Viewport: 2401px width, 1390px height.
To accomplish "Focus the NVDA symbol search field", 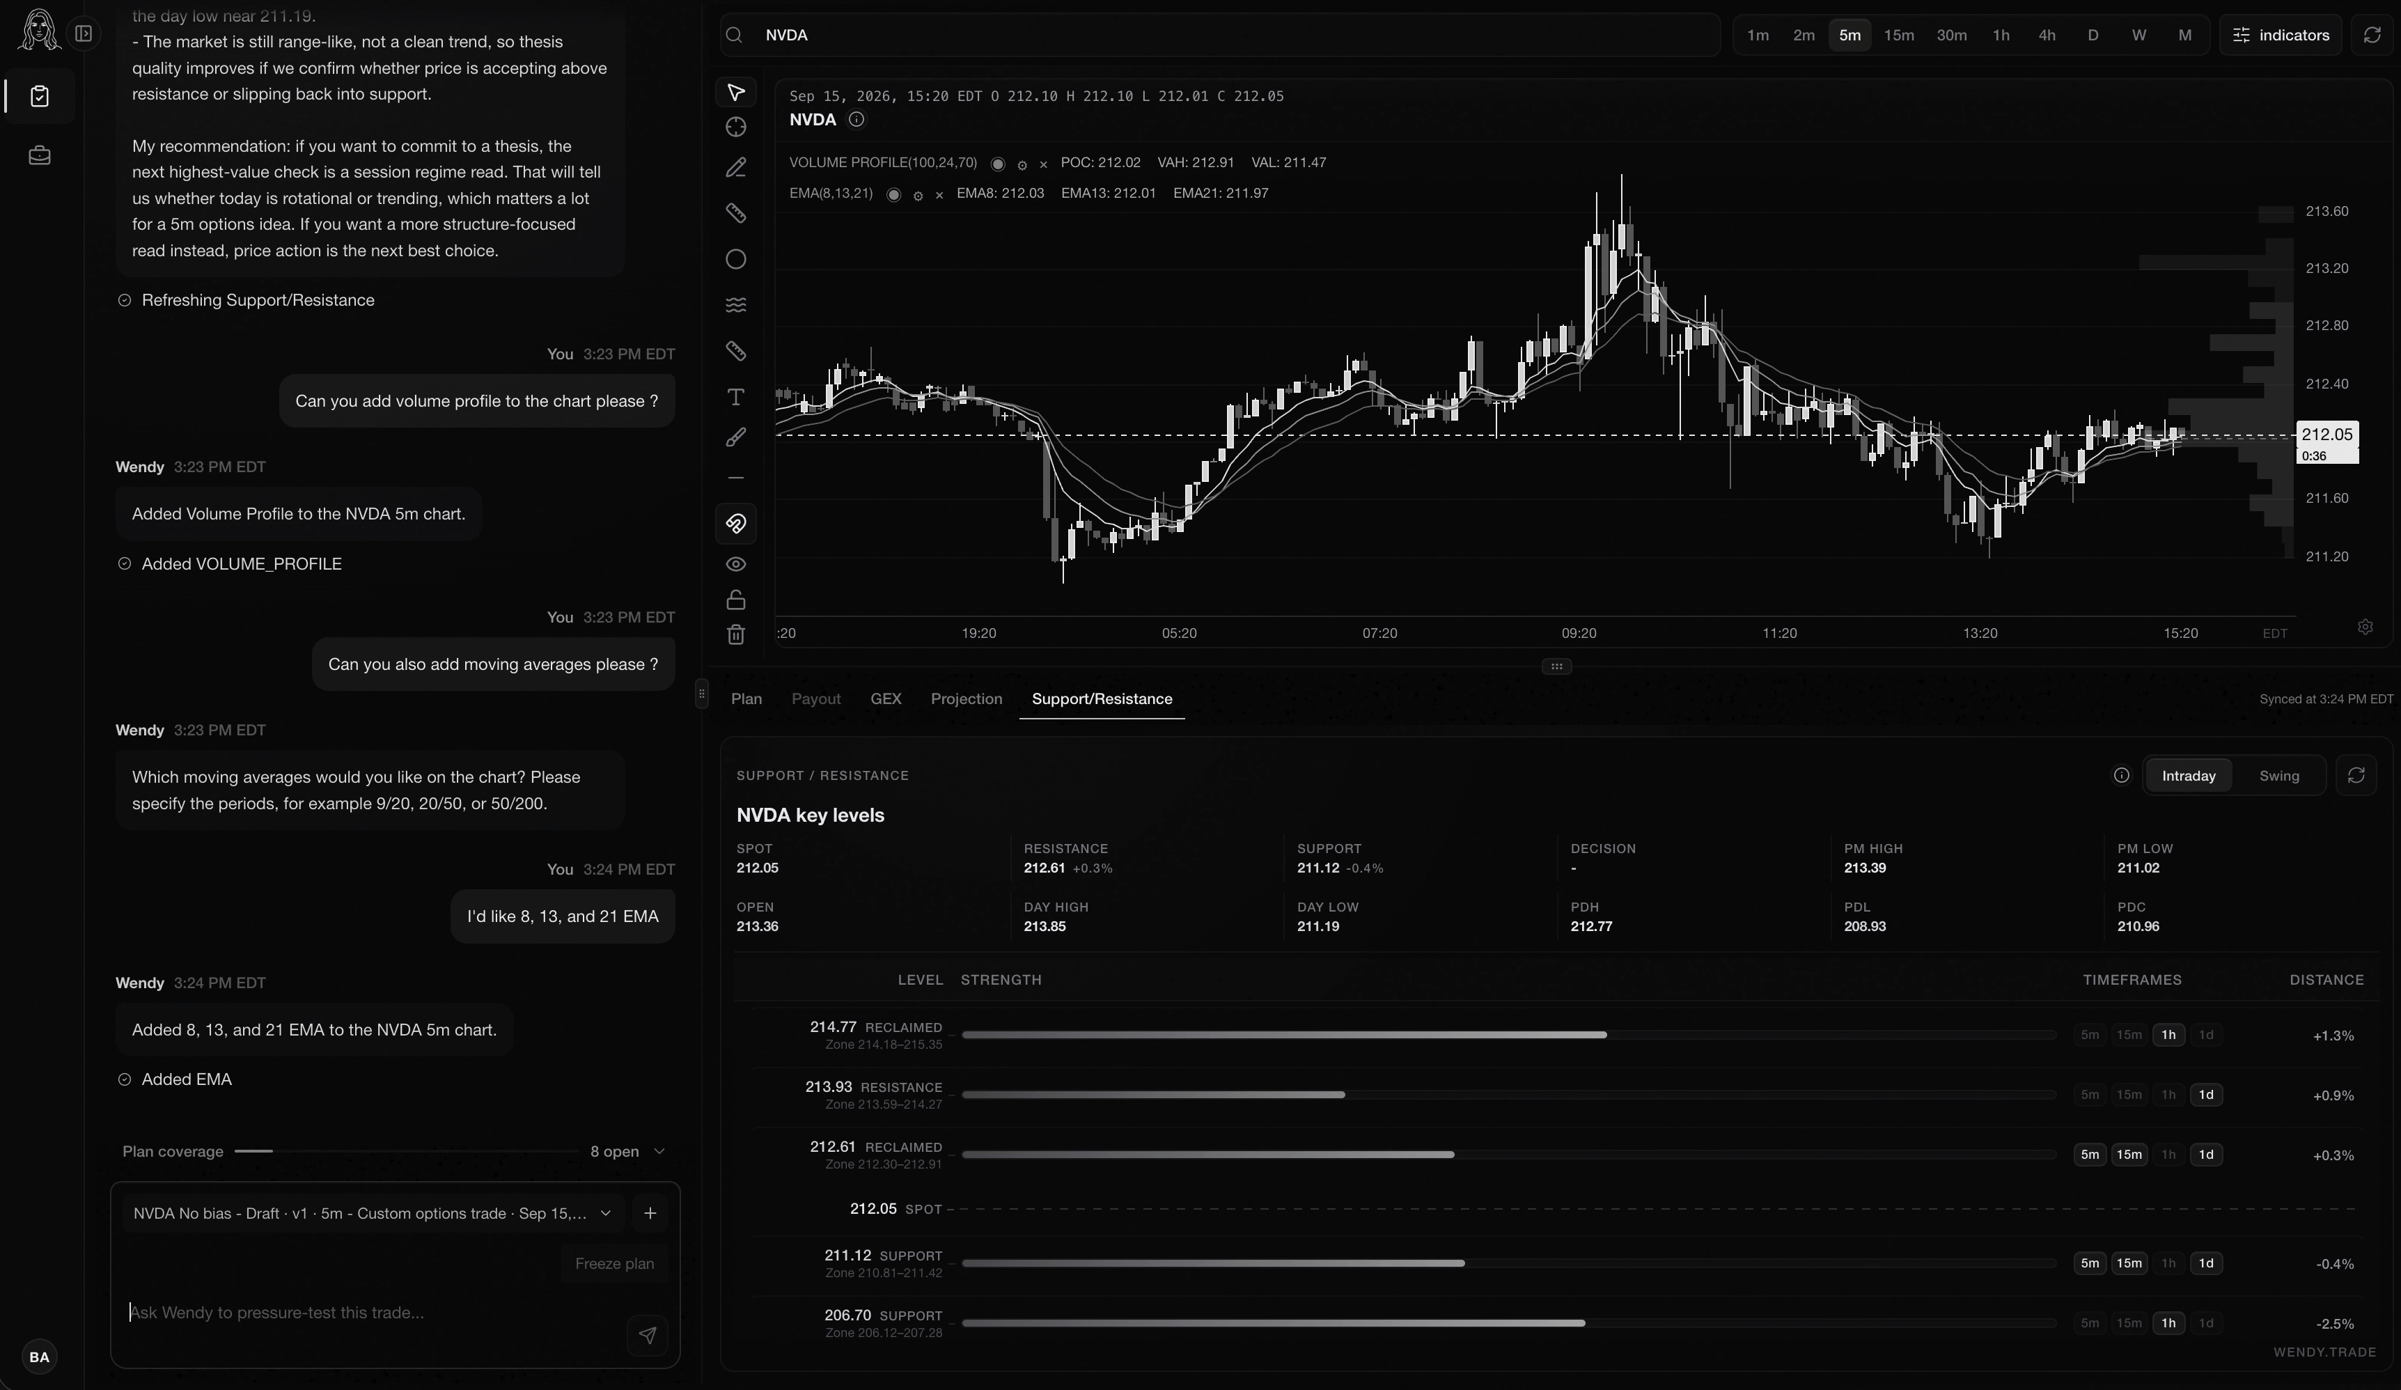I will point(1219,36).
